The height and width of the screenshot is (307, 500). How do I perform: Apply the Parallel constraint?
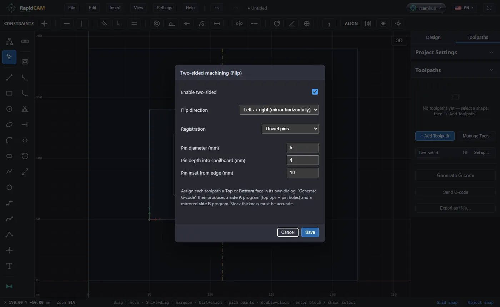(104, 24)
